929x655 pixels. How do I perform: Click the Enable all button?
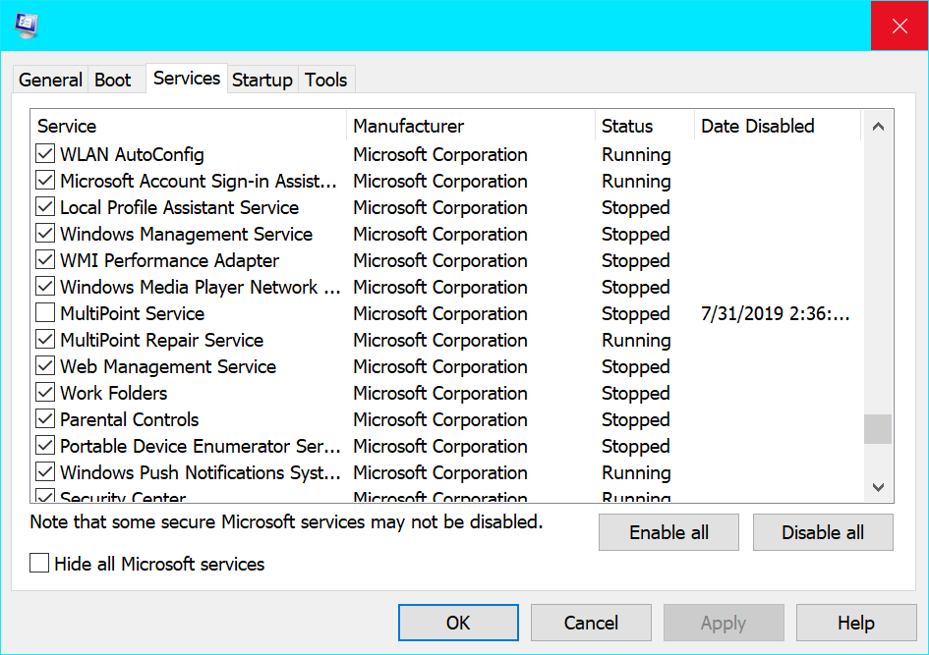point(668,532)
